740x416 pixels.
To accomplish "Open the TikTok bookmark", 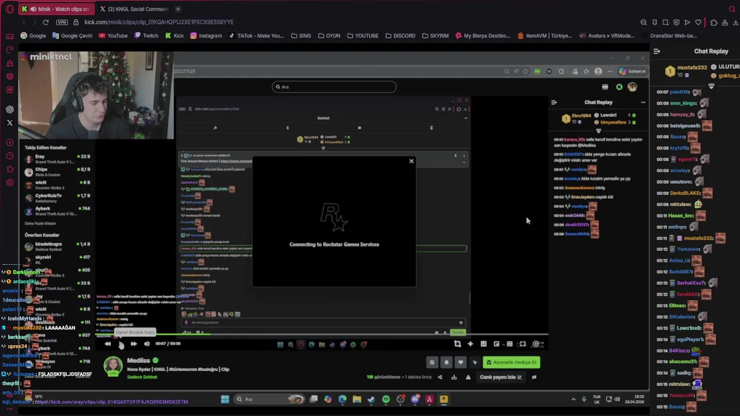I will tap(257, 35).
